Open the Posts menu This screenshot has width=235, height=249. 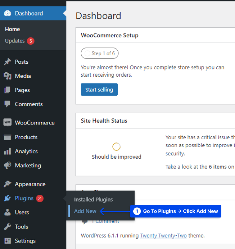click(22, 62)
